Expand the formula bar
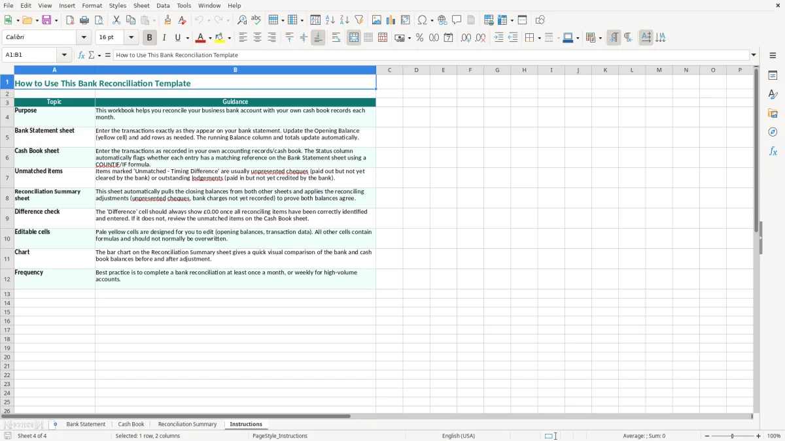This screenshot has height=441, width=785. [x=754, y=55]
